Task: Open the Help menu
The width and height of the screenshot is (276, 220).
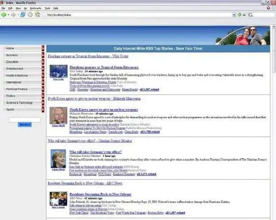Action: (x=56, y=8)
